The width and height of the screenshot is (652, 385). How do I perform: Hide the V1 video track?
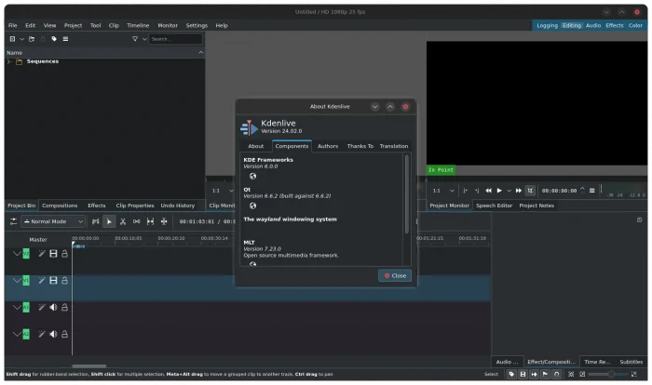pos(53,280)
